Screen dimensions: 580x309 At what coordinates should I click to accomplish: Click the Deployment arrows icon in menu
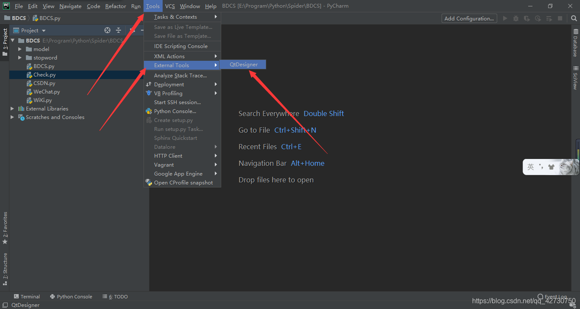tap(149, 85)
